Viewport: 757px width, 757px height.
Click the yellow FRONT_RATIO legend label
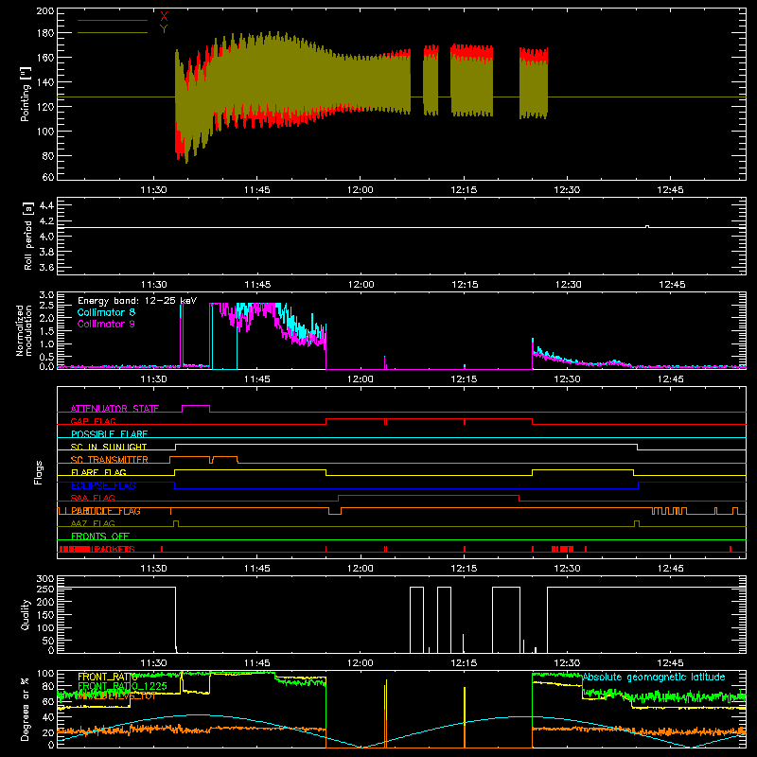(107, 677)
